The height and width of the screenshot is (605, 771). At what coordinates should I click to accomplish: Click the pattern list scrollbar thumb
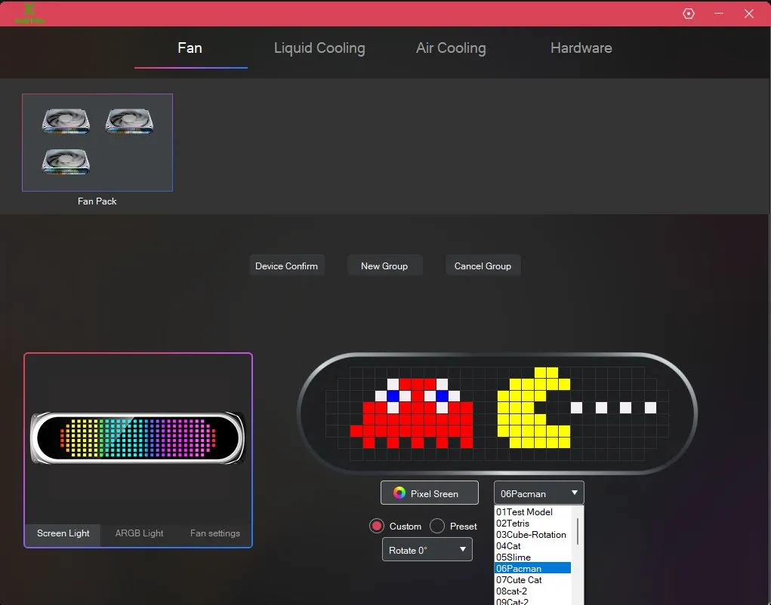coord(578,531)
